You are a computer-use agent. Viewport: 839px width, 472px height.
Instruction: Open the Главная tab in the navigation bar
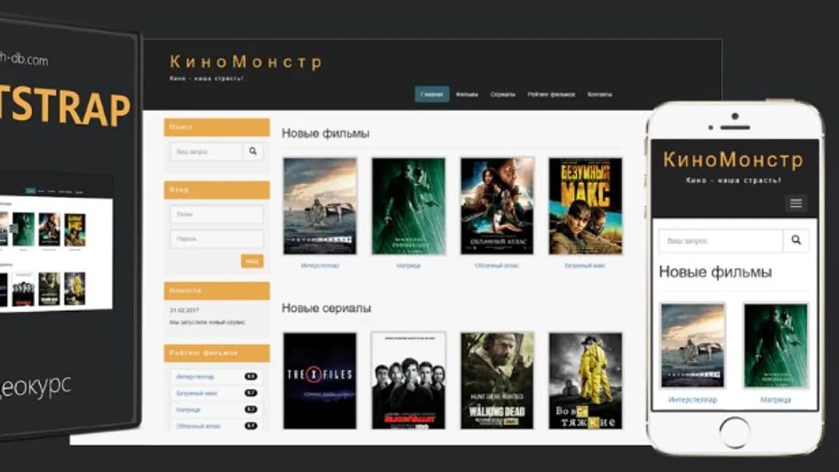click(432, 94)
